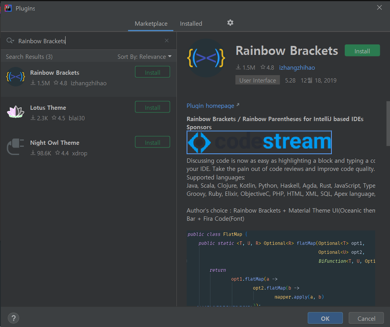
Task: Select the Rainbow Brackets result title
Action: (55, 73)
